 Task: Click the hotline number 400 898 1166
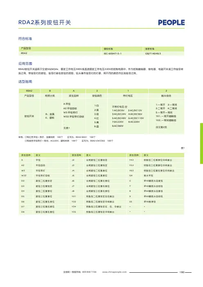pos(89,272)
